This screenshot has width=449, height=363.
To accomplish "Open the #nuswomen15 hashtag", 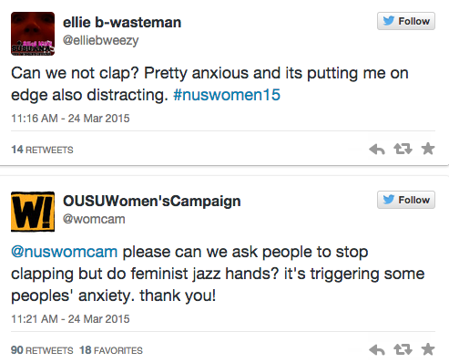I will (227, 95).
